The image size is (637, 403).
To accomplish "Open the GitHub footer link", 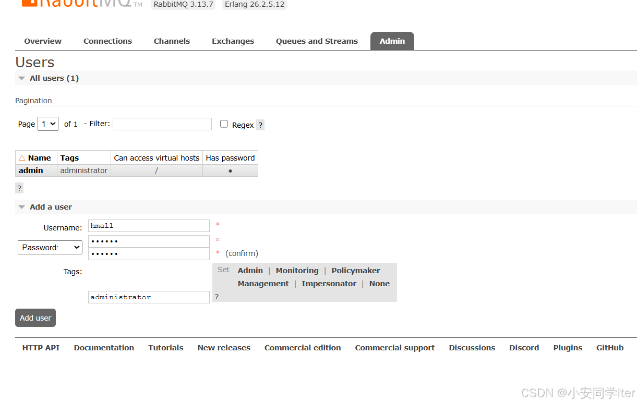I will click(x=610, y=348).
